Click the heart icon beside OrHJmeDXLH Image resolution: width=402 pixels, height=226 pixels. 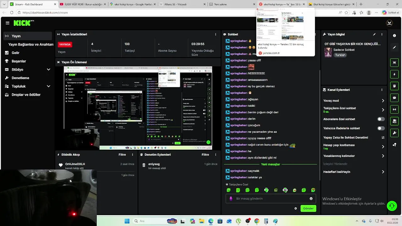61,165
